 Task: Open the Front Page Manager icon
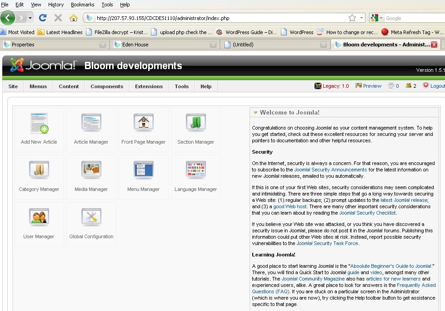tap(144, 123)
